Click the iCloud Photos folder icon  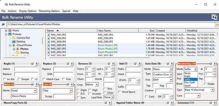point(14,45)
